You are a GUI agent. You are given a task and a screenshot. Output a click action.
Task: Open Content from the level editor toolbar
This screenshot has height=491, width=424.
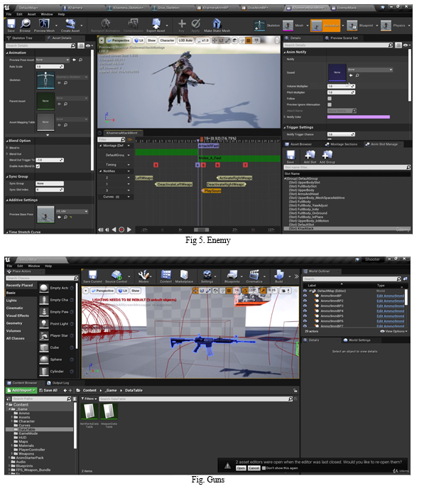[x=165, y=274]
